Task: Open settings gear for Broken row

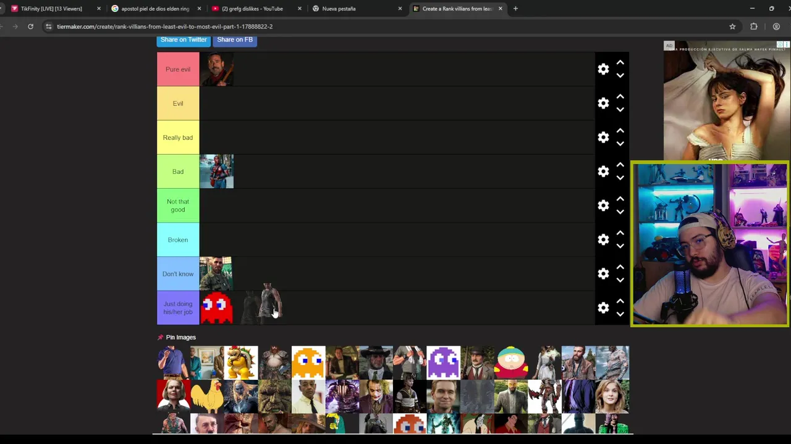Action: (603, 240)
